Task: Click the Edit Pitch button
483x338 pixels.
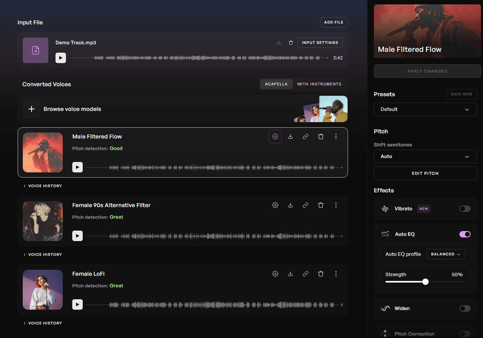Action: pyautogui.click(x=425, y=173)
